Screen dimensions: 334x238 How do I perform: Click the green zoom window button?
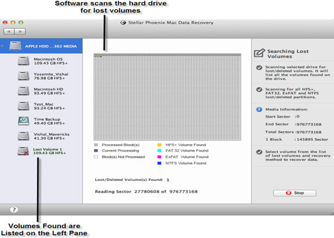click(x=20, y=23)
